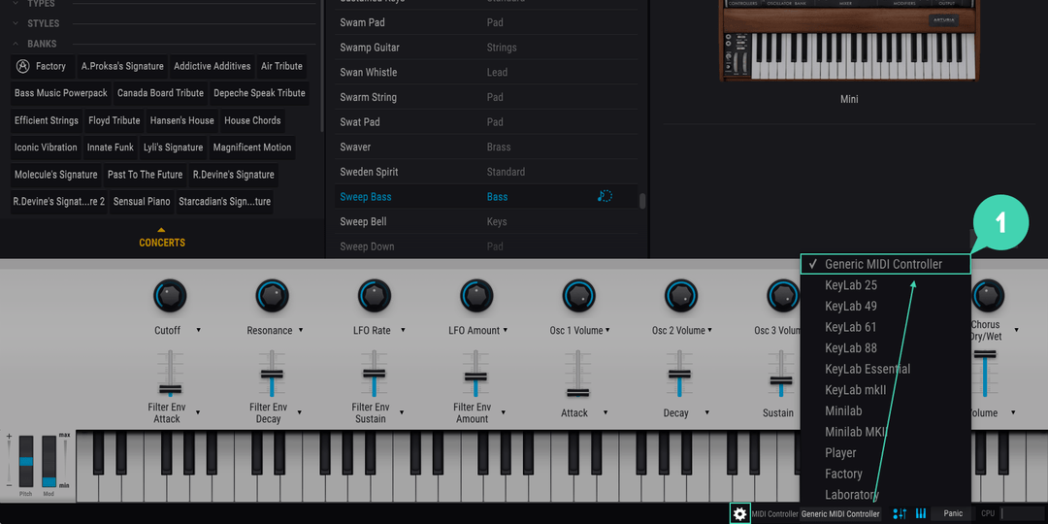
Task: Collapse the Styles section
Action: 16,23
